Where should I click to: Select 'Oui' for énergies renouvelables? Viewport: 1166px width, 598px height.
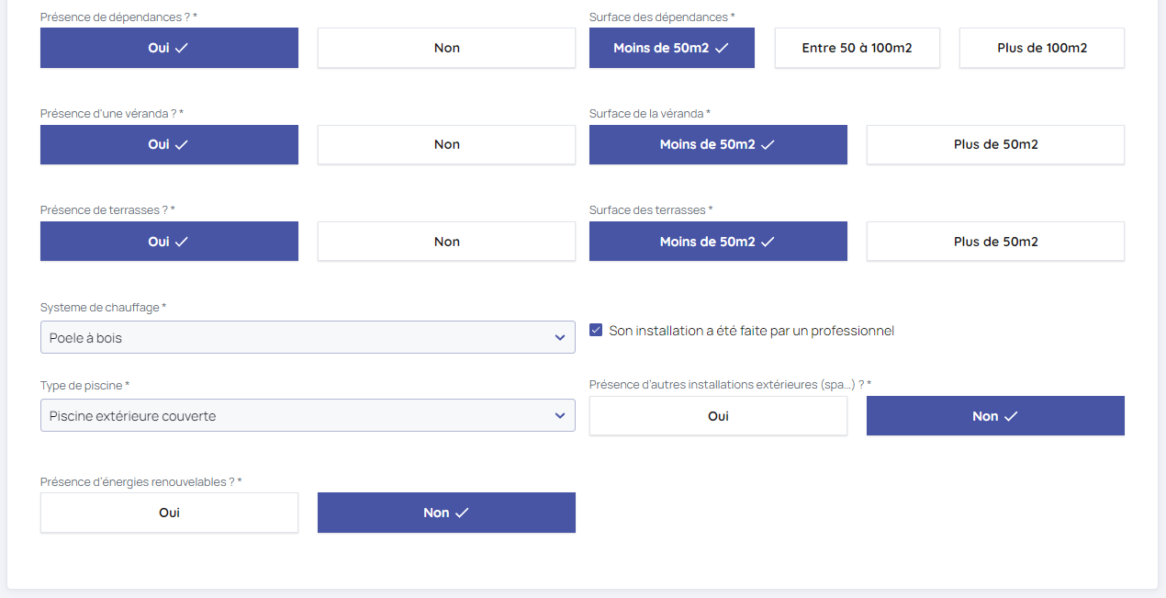point(169,513)
